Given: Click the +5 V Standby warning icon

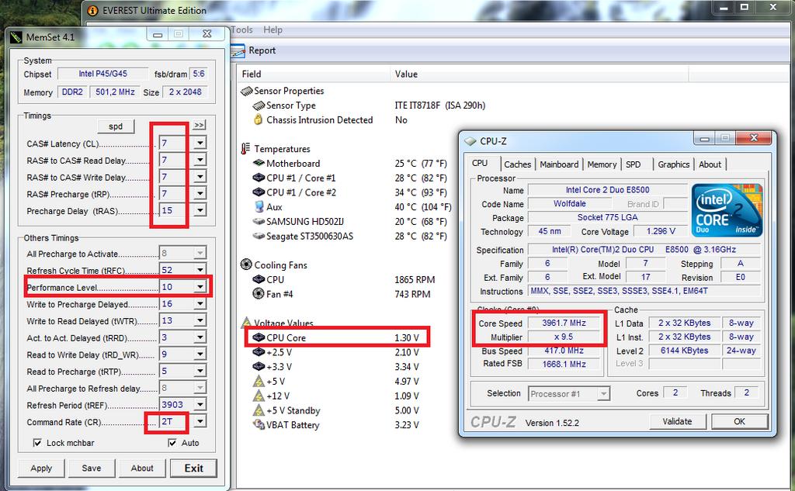Looking at the screenshot, I should click(259, 410).
